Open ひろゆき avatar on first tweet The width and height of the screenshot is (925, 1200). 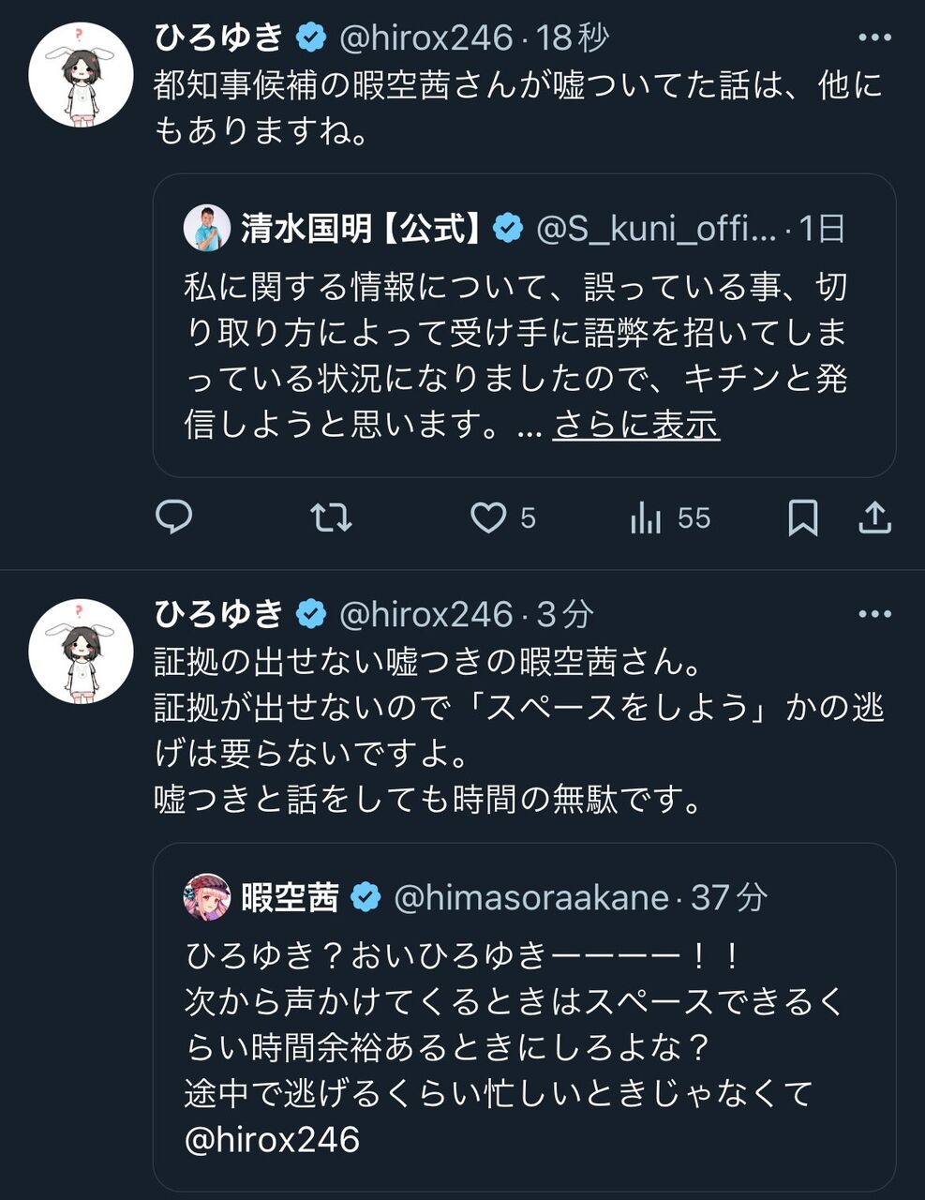[x=82, y=76]
